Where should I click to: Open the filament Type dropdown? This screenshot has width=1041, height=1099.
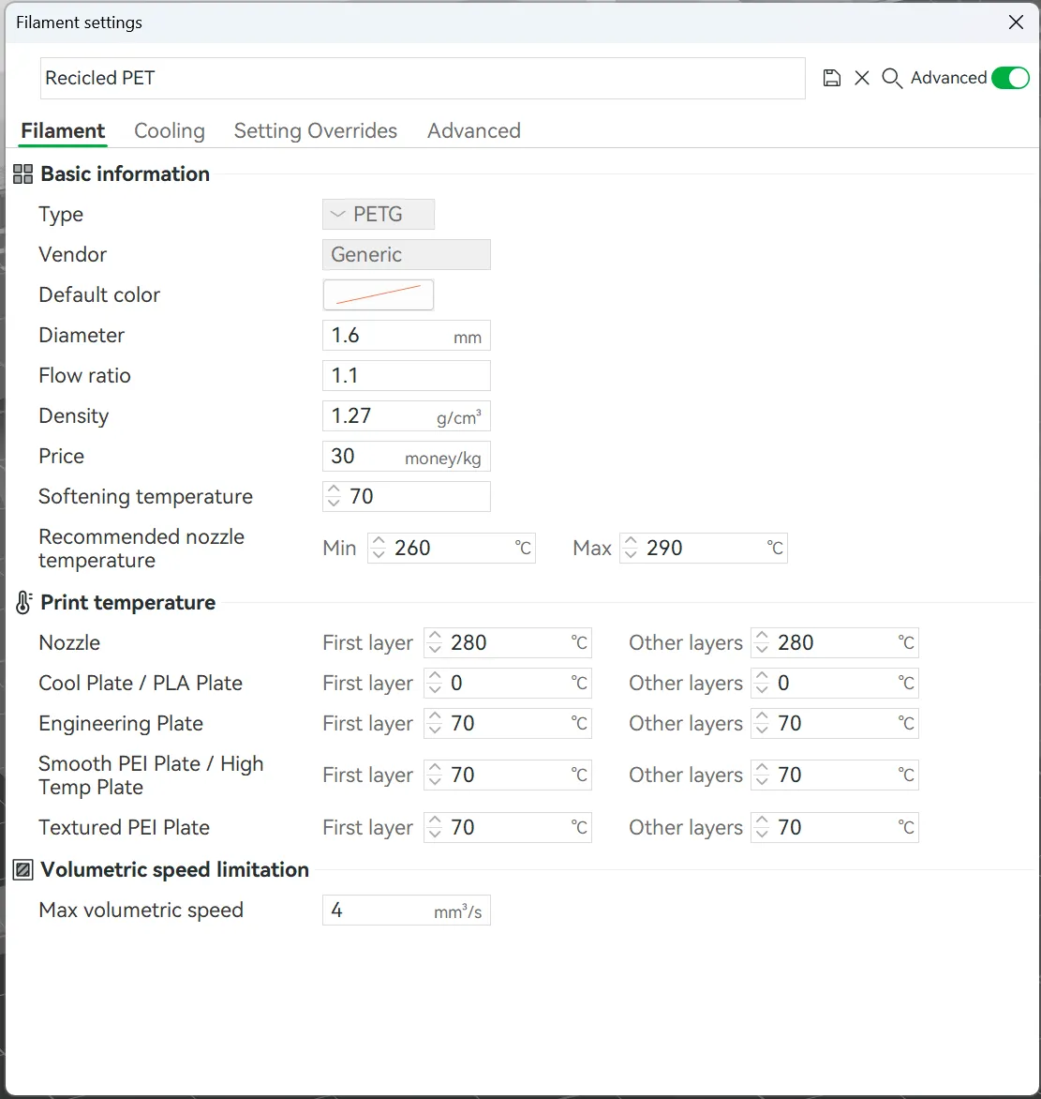tap(378, 215)
